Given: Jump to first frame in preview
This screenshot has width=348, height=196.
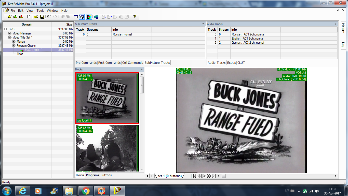Looking at the screenshot, I should tap(194, 176).
